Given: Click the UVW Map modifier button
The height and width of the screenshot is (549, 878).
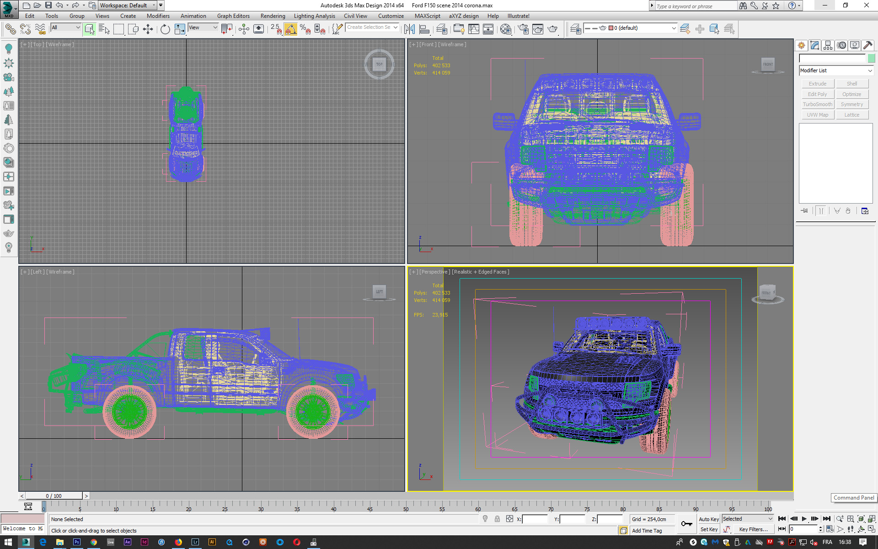Looking at the screenshot, I should pos(818,115).
